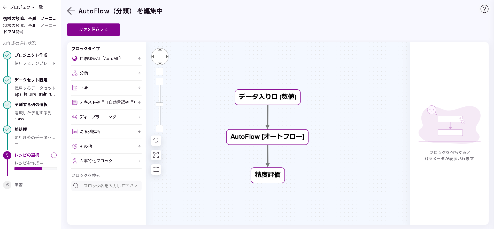Click the zoom slider handle
494x229 pixels.
pyautogui.click(x=159, y=104)
